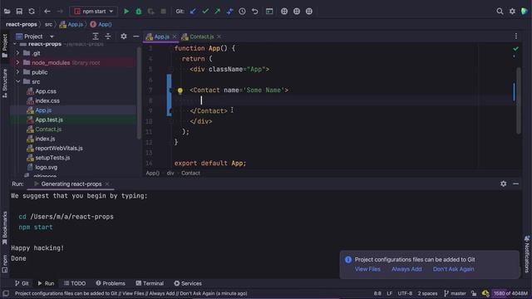532x299 pixels.
Task: Start debugging with the bug icon
Action: click(x=139, y=11)
